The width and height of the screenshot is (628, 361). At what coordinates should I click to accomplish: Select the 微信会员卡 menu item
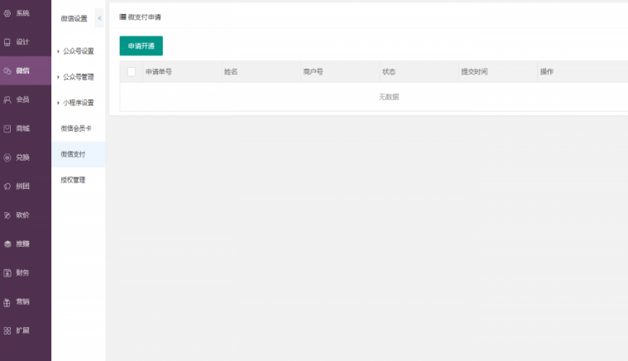click(x=76, y=128)
